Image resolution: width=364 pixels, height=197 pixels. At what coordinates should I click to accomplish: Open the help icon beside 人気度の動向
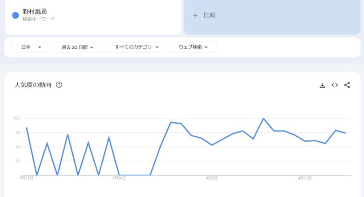coord(59,85)
